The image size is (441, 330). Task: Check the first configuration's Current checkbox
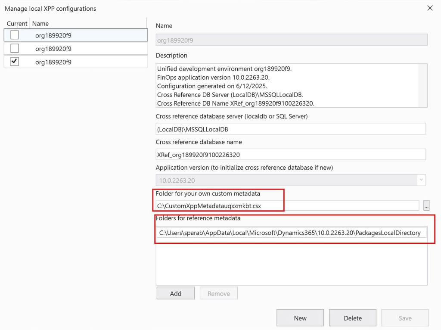click(15, 35)
